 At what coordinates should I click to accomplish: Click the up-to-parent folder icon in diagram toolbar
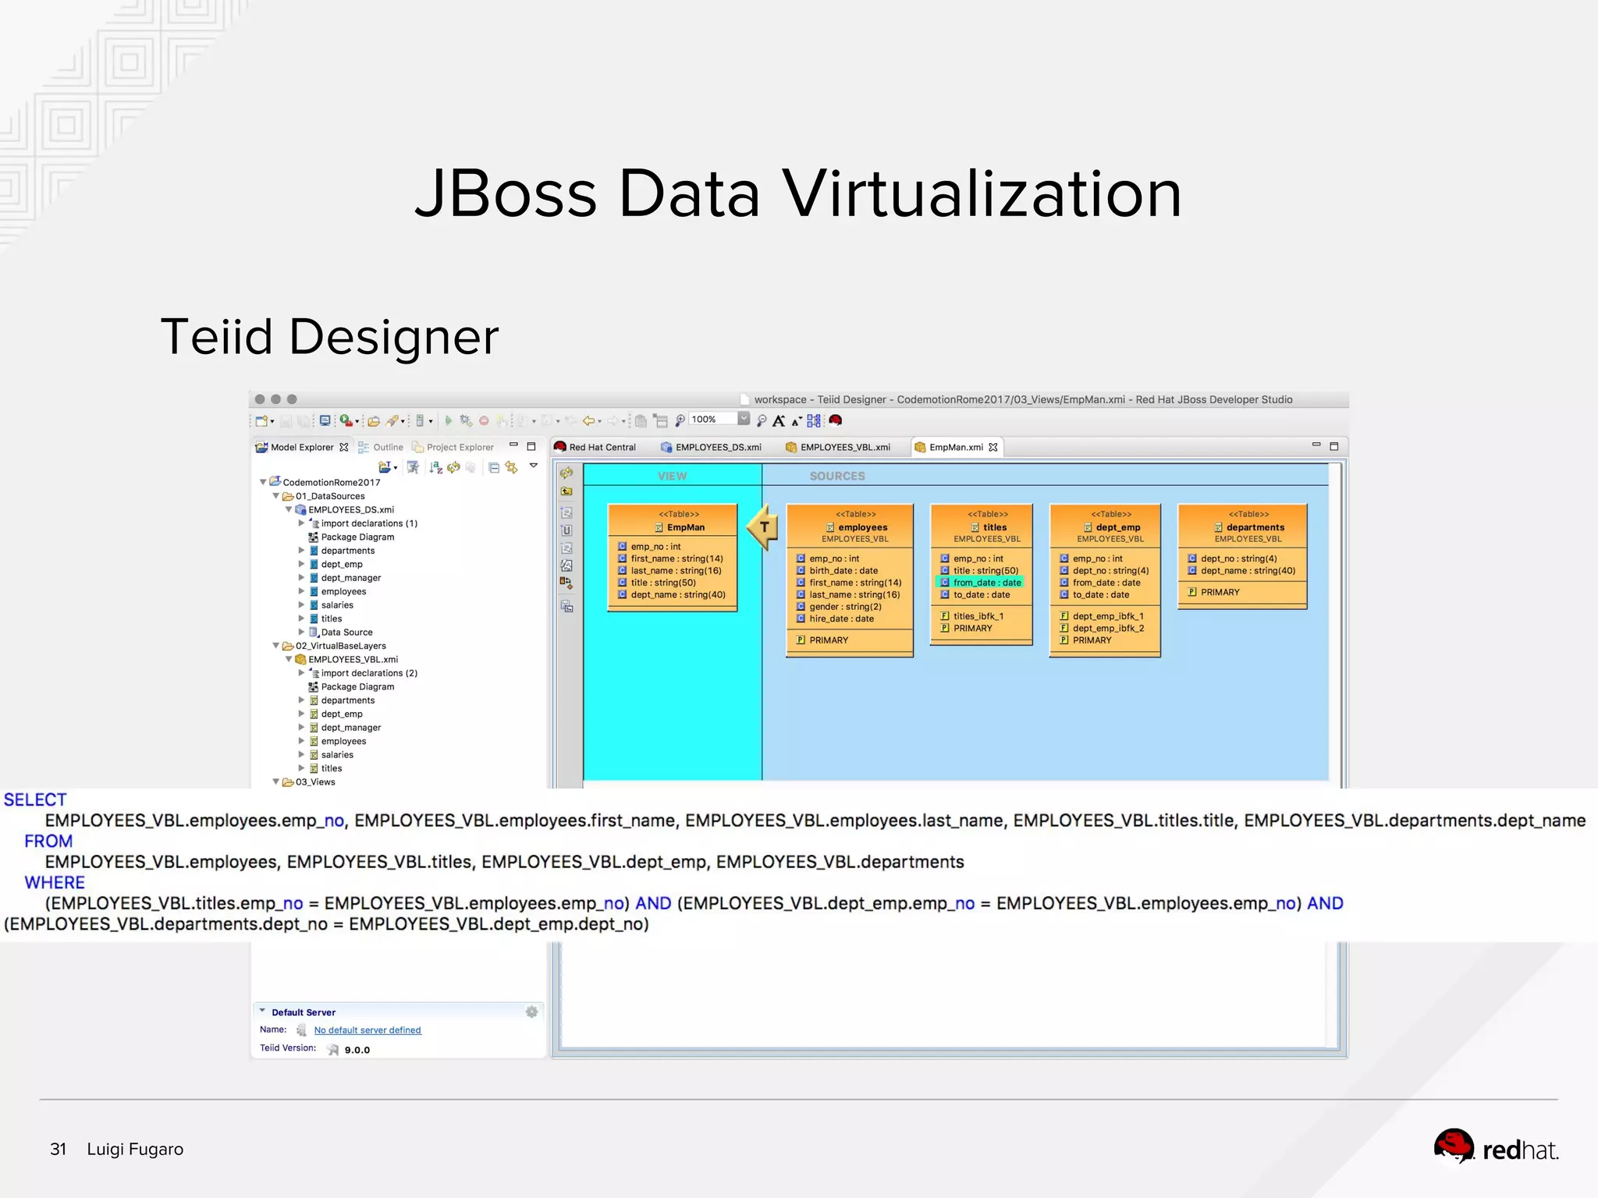pos(566,491)
